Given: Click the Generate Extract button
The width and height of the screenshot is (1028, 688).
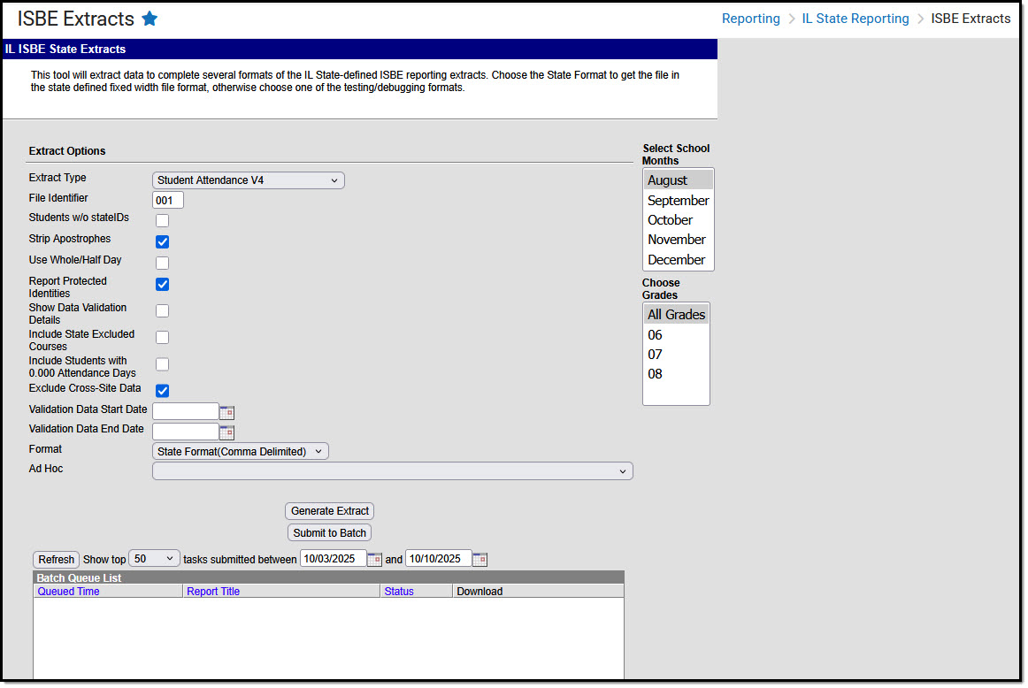Looking at the screenshot, I should point(329,510).
